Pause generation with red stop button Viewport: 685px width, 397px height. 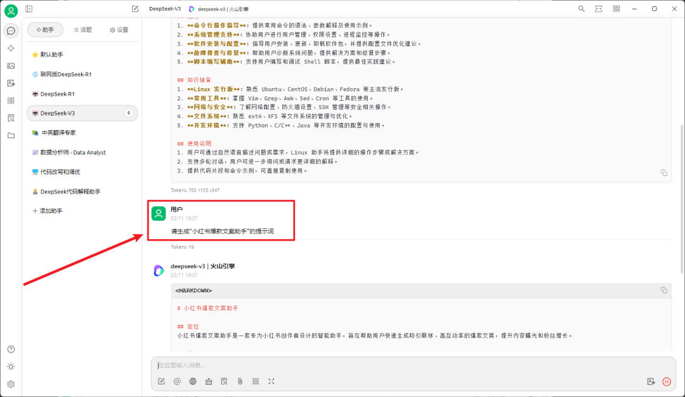pos(667,381)
